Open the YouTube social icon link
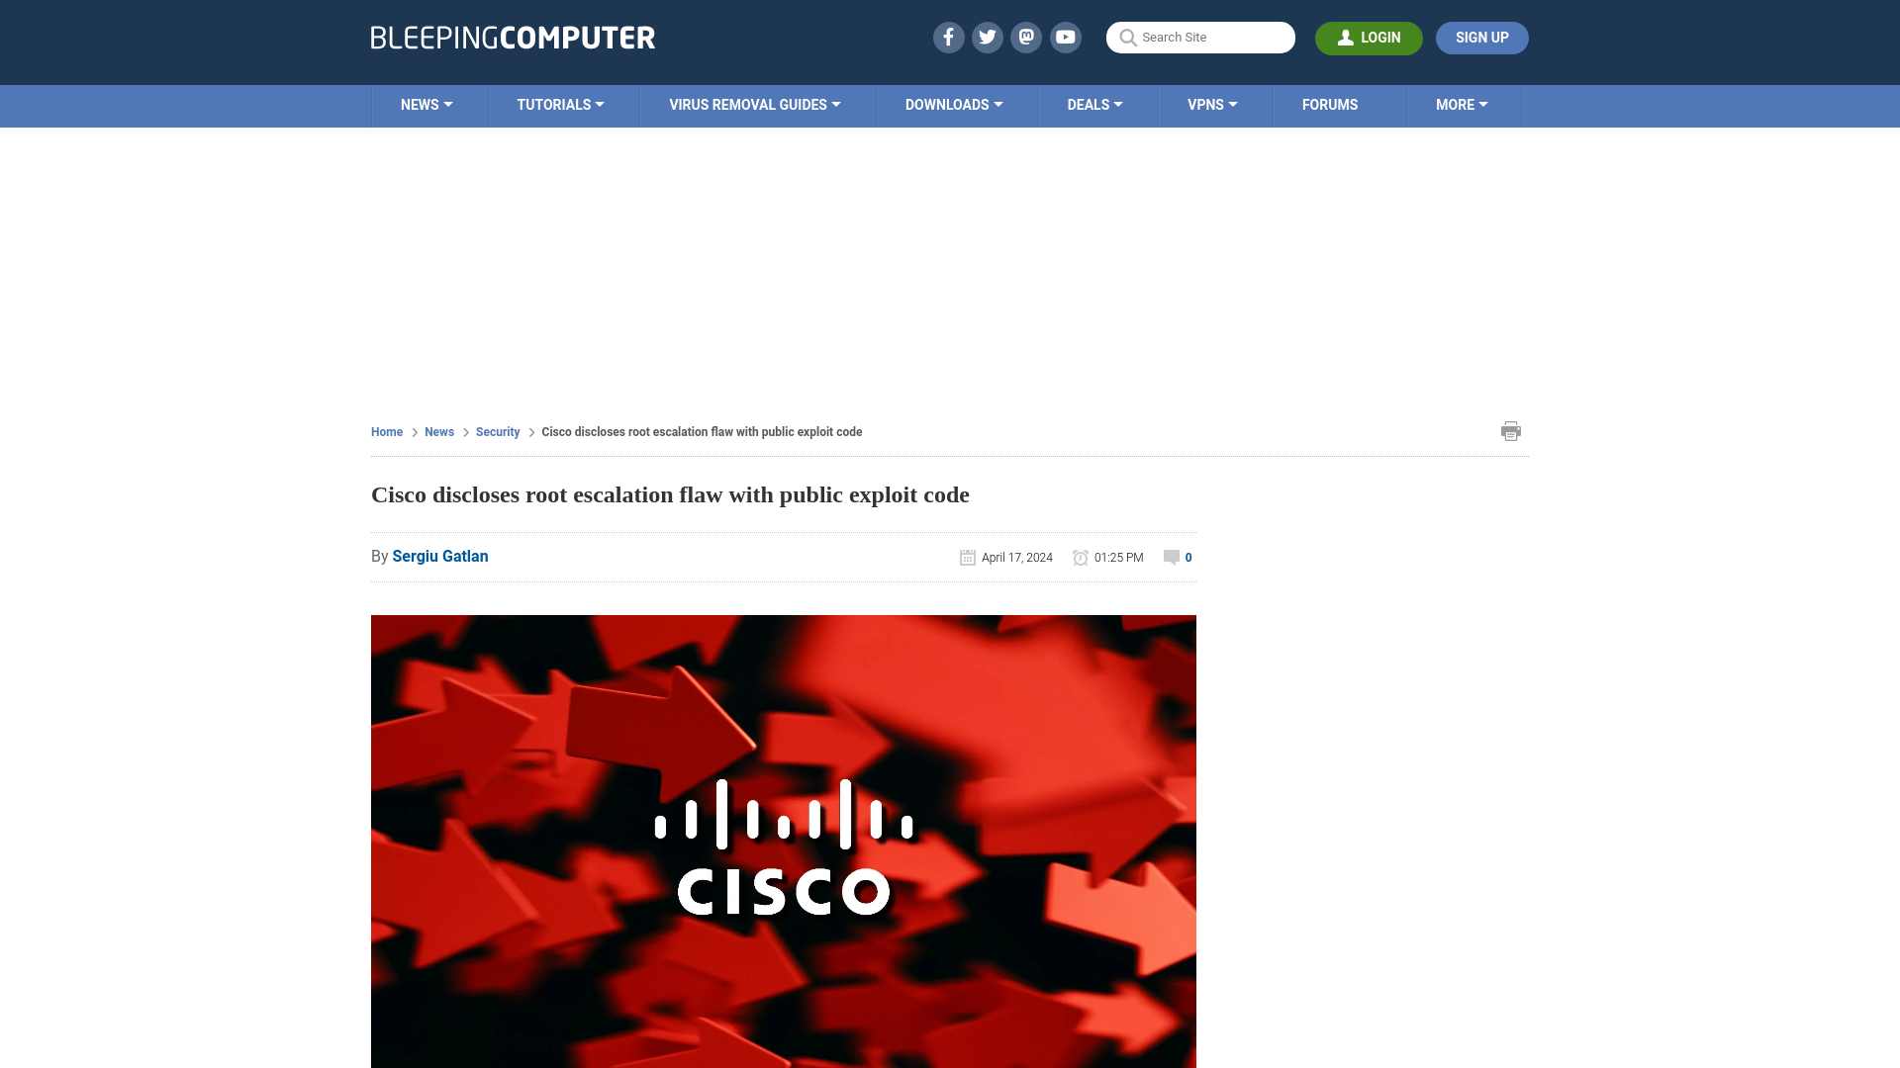The image size is (1900, 1068). (x=1065, y=37)
